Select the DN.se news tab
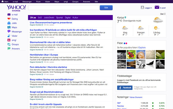This screenshot has height=109, width=173. [33, 18]
